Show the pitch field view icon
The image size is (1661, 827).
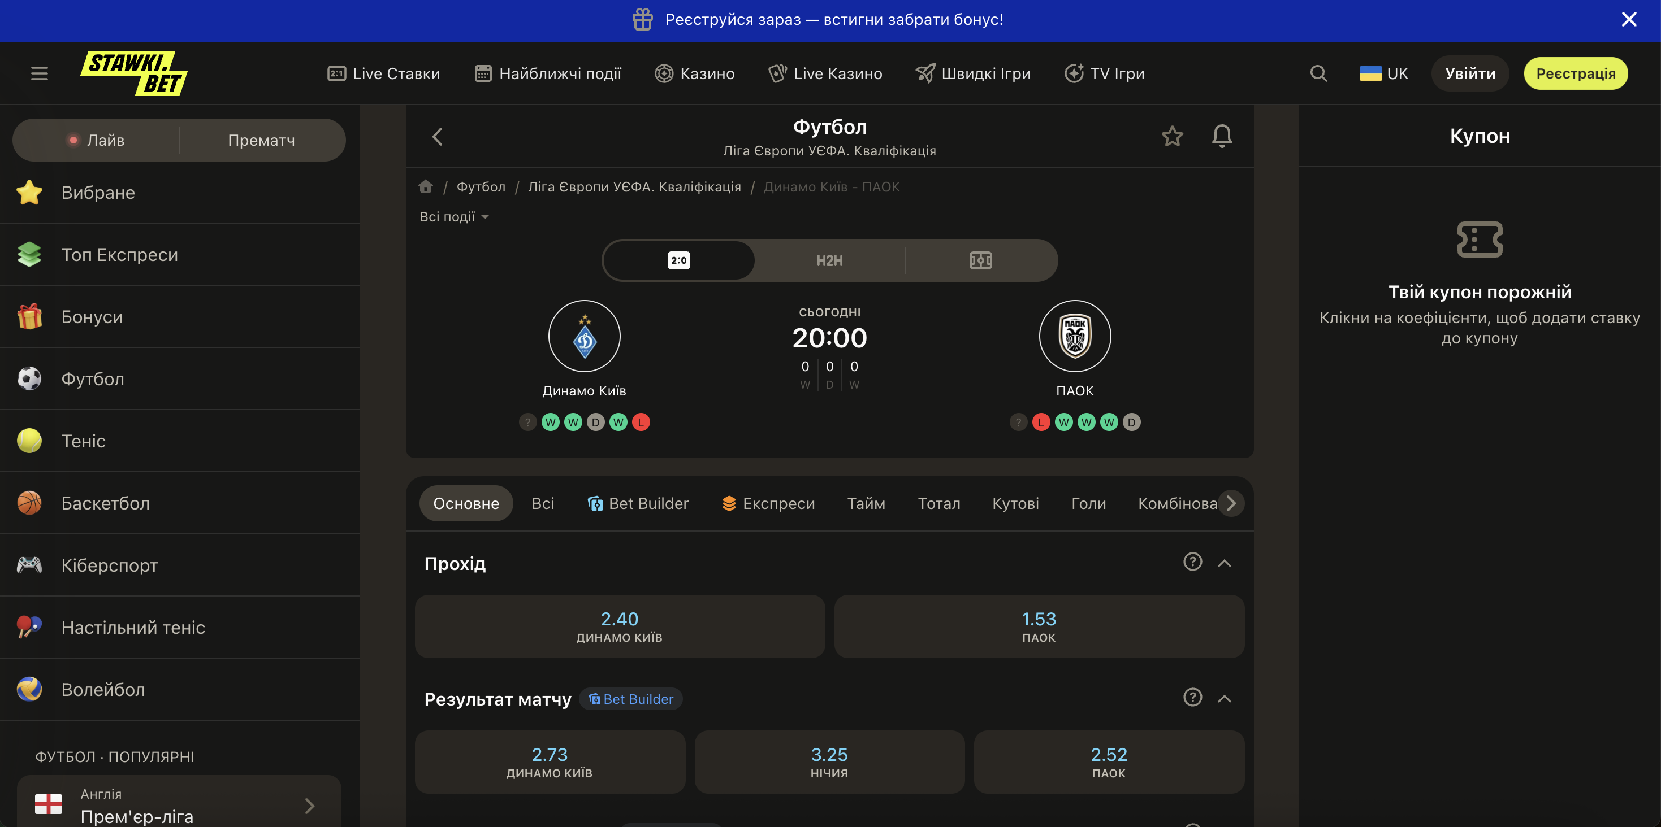click(980, 260)
